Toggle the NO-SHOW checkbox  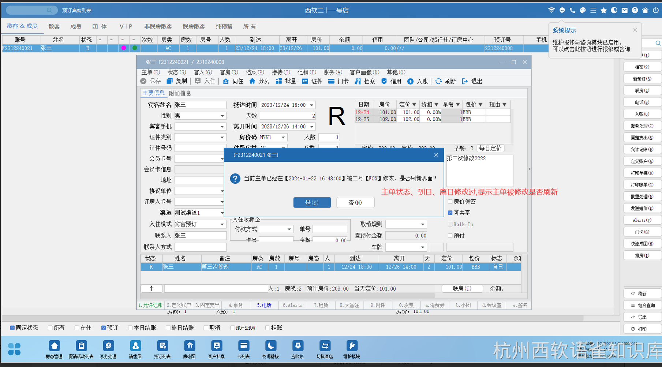coord(232,328)
